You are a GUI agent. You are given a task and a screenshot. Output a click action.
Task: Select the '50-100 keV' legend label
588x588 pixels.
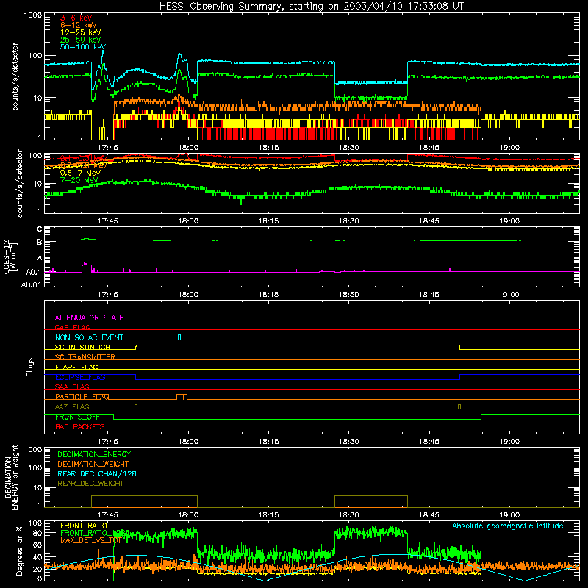(x=83, y=47)
